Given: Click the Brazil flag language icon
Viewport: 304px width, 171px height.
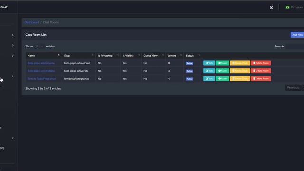Looking at the screenshot, I should 287,7.
